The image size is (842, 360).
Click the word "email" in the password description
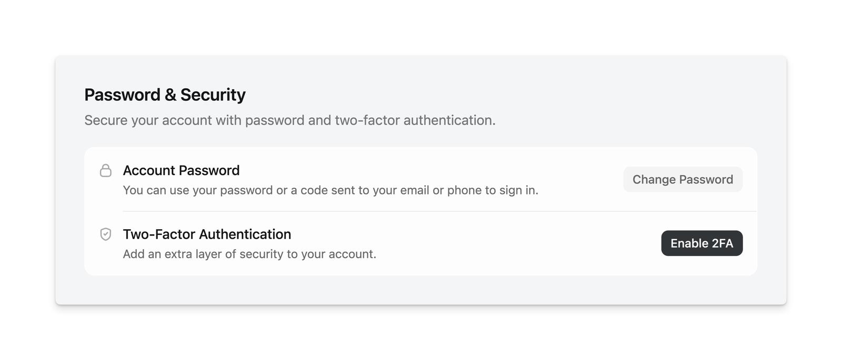(414, 190)
